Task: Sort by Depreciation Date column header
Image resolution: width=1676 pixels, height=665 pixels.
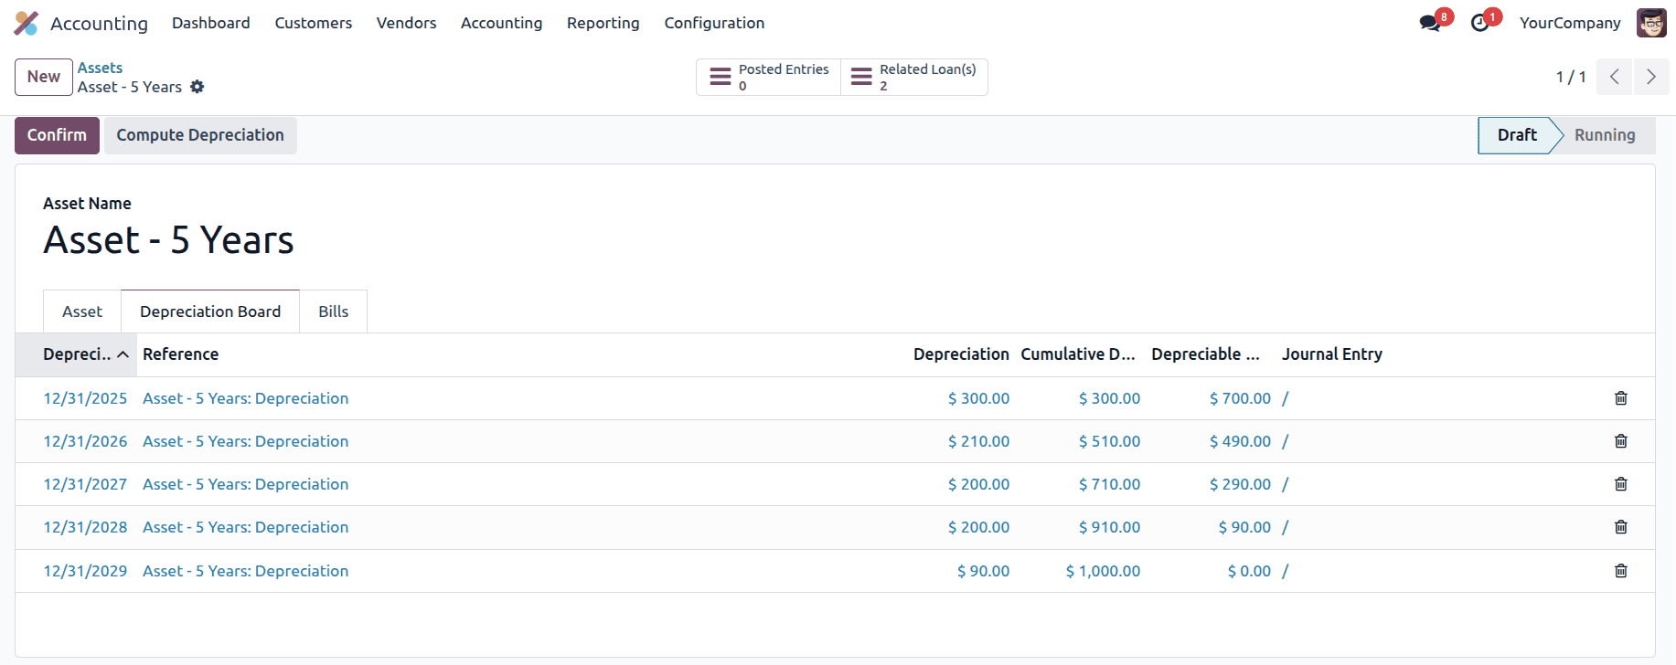Action: click(77, 354)
